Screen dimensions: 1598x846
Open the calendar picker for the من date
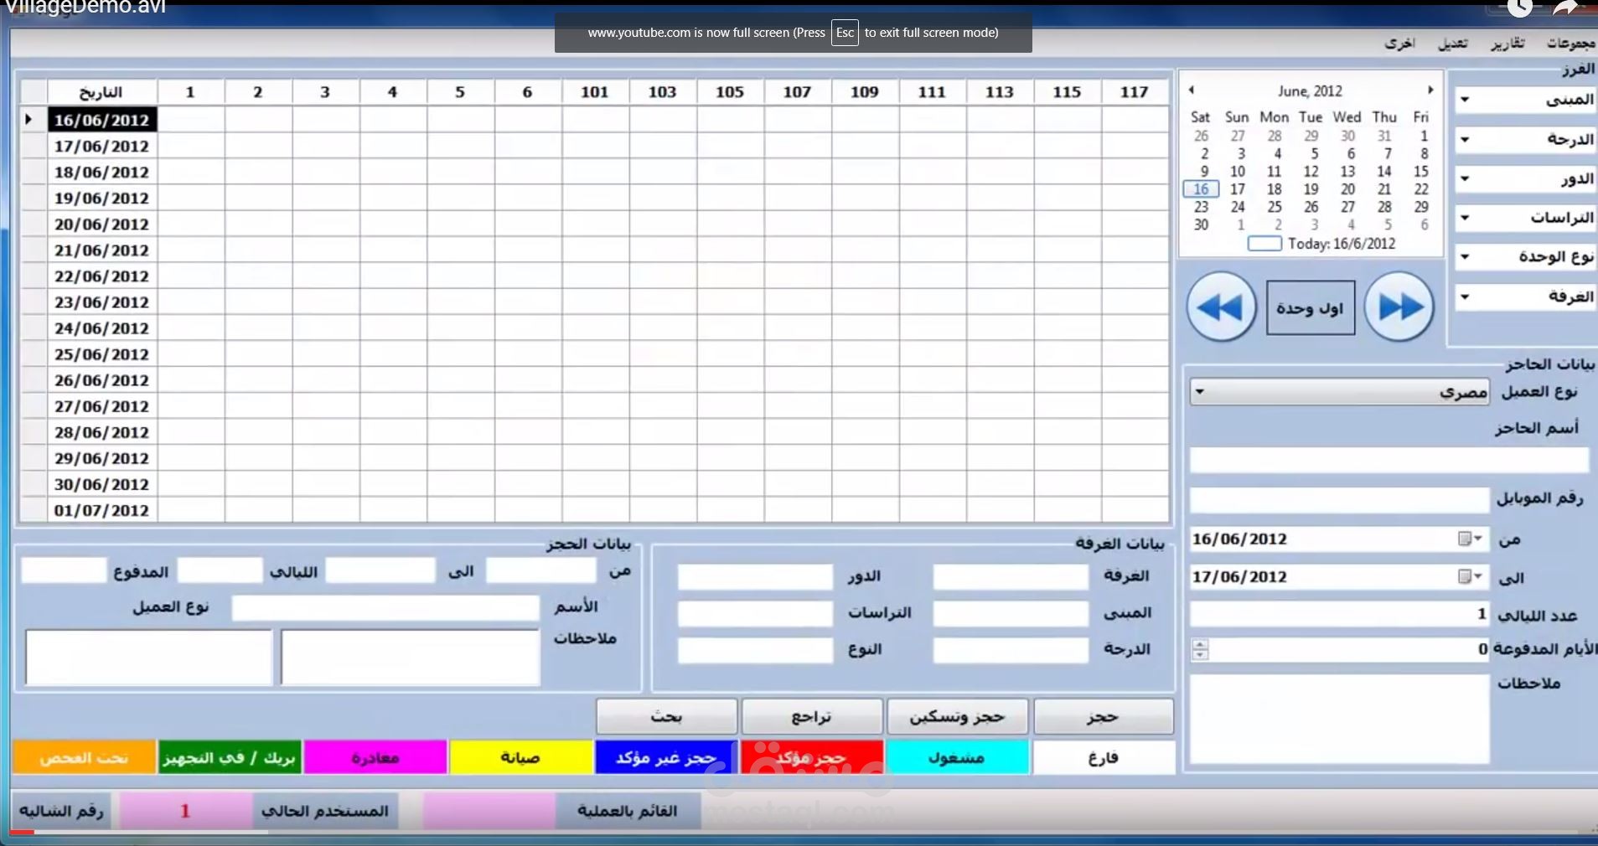click(x=1471, y=539)
